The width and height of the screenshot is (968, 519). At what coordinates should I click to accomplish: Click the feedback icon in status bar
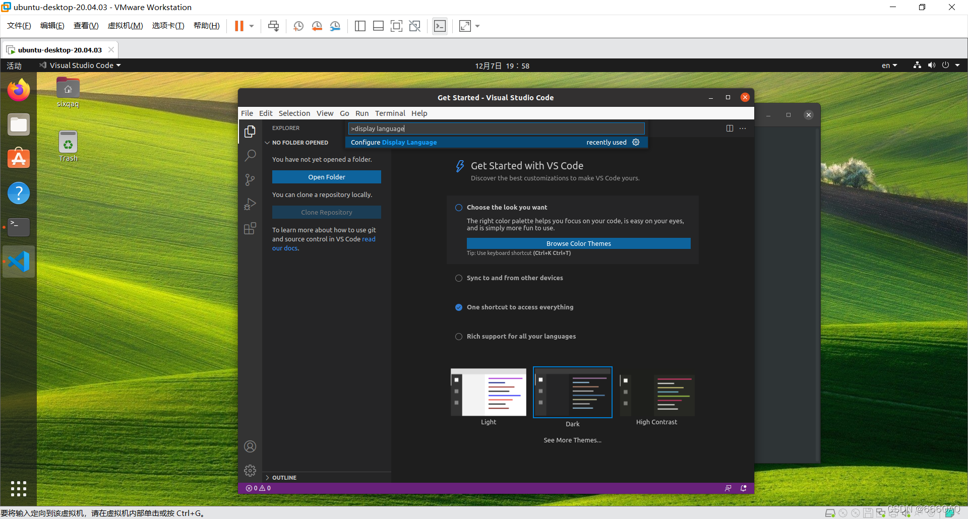pos(728,488)
